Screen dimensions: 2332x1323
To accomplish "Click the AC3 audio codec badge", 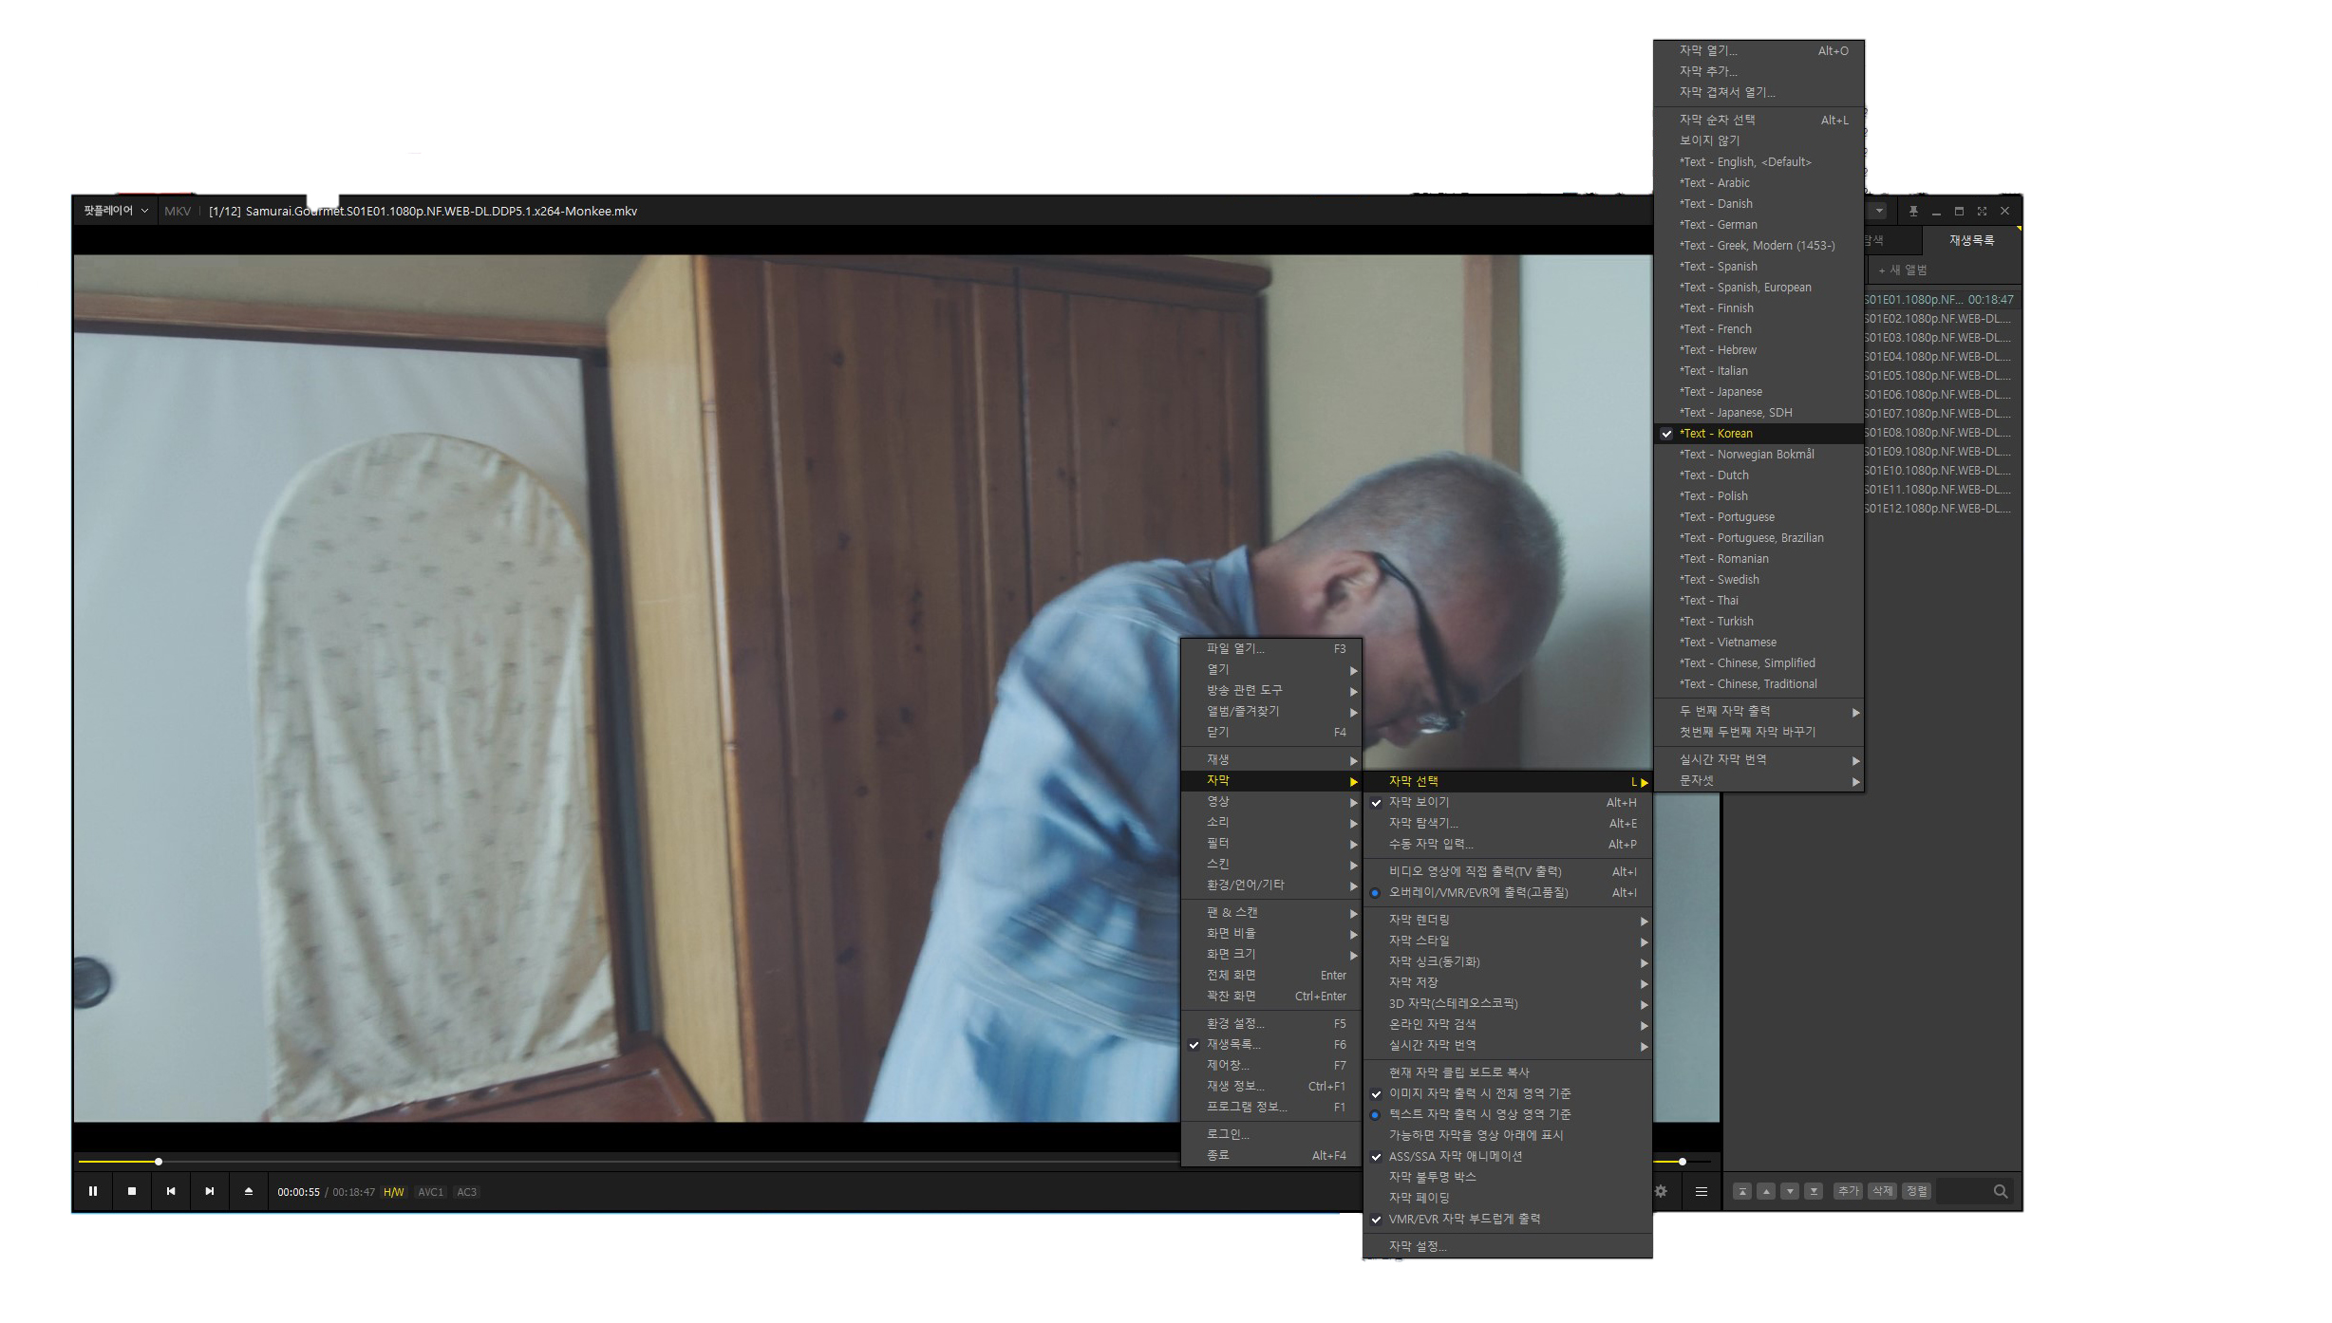I will pyautogui.click(x=467, y=1192).
